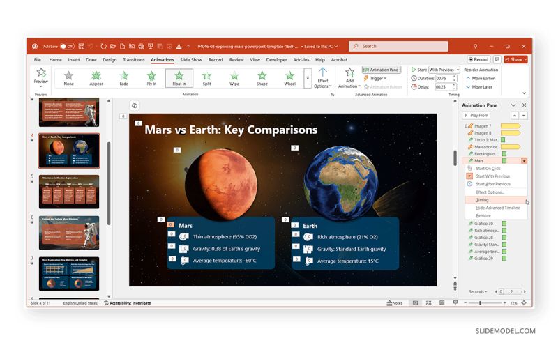Image resolution: width=558 pixels, height=345 pixels.
Task: Click the Quick Print icon in the title bar
Action: 142,46
